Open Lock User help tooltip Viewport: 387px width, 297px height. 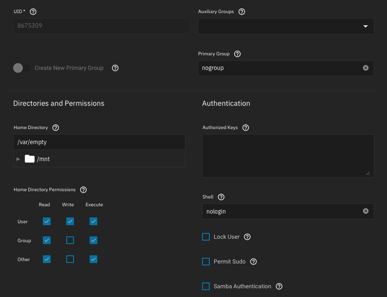click(x=247, y=237)
